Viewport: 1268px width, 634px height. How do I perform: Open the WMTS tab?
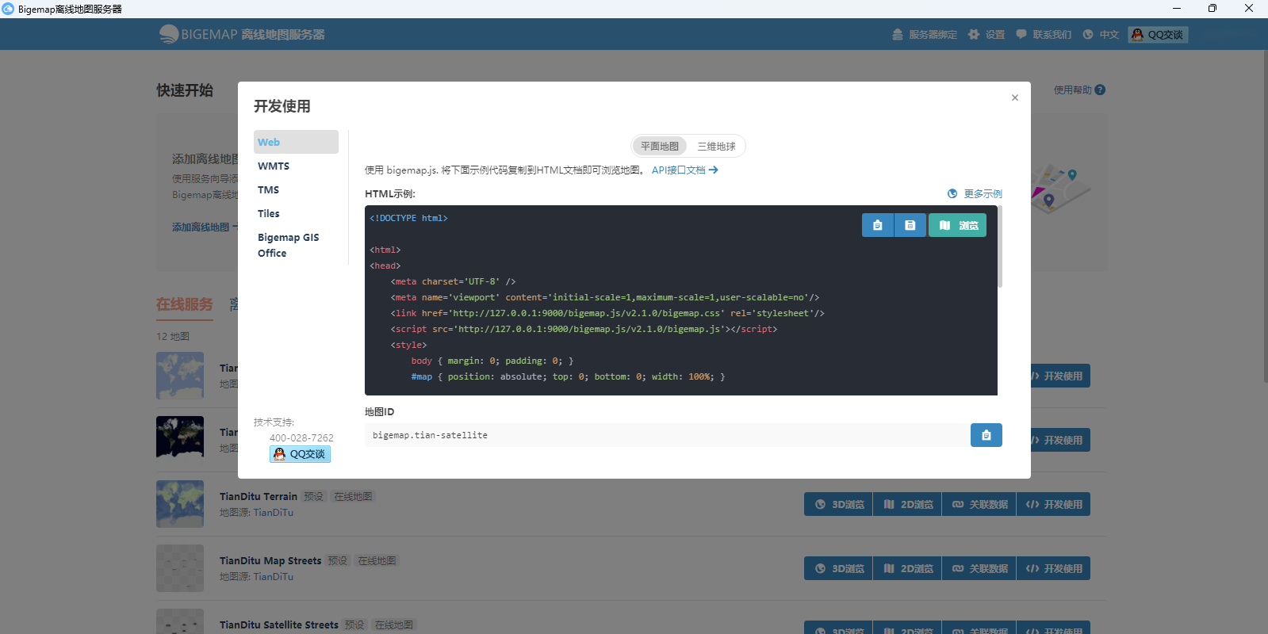[274, 166]
